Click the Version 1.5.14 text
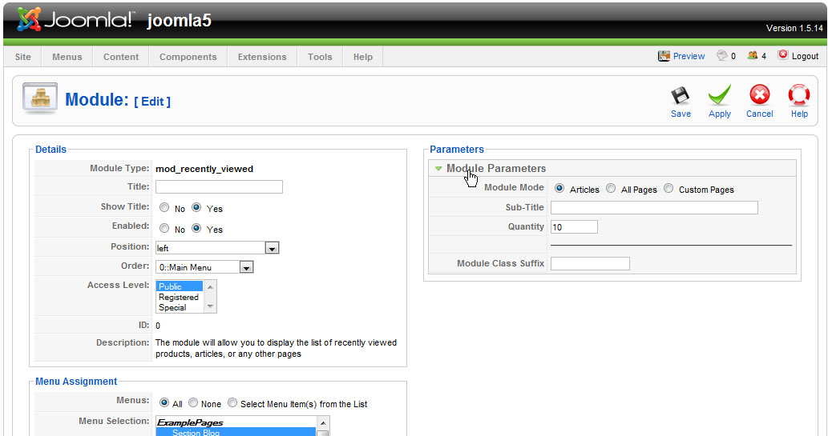 click(x=794, y=29)
